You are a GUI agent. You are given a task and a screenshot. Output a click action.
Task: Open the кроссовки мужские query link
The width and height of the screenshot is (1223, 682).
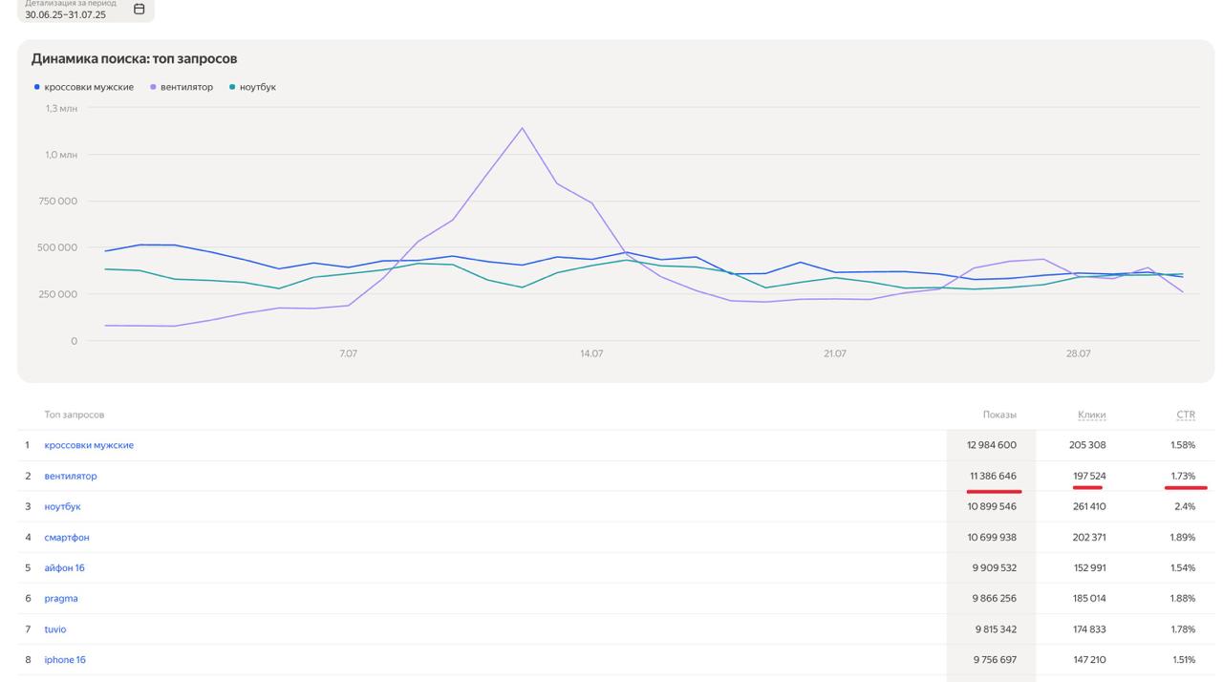pyautogui.click(x=89, y=445)
